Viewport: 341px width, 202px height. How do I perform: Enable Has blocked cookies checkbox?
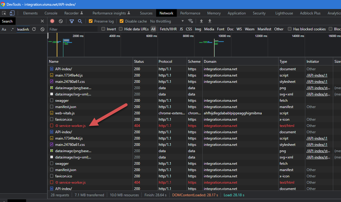click(x=290, y=29)
